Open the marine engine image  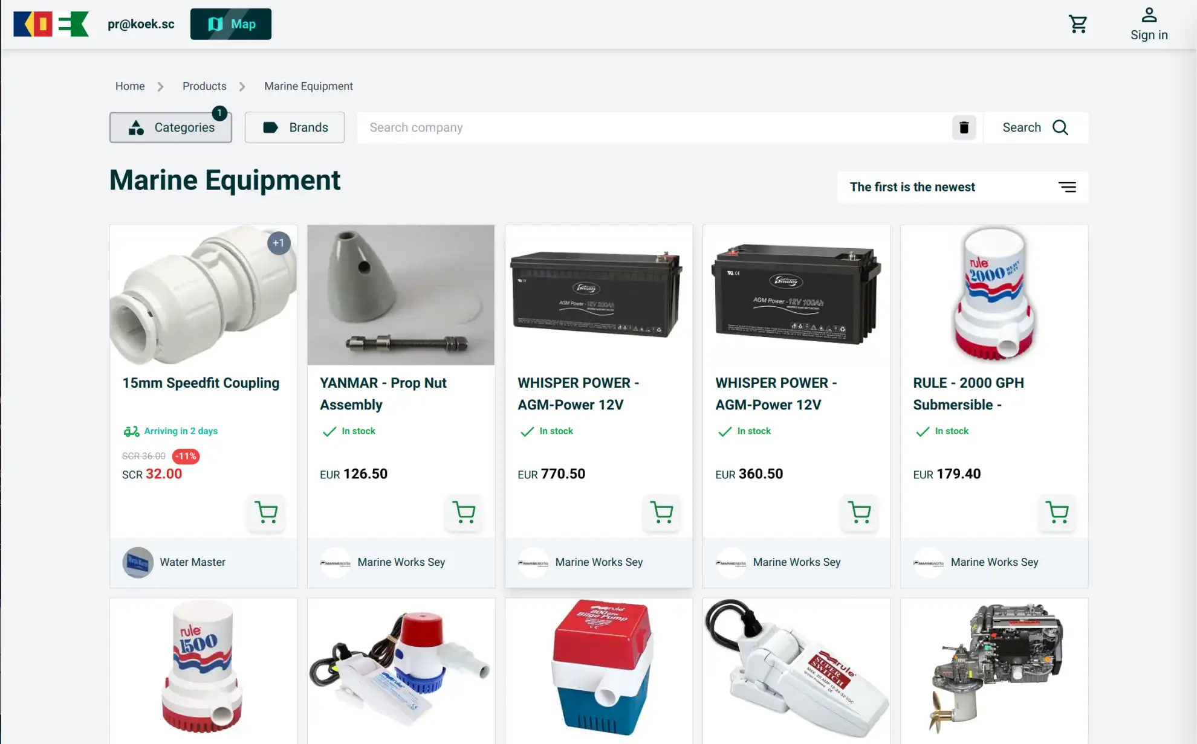coord(994,670)
